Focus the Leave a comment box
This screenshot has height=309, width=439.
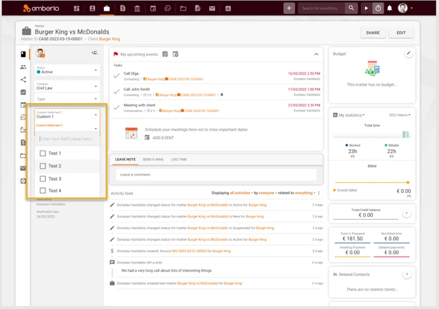pos(216,175)
